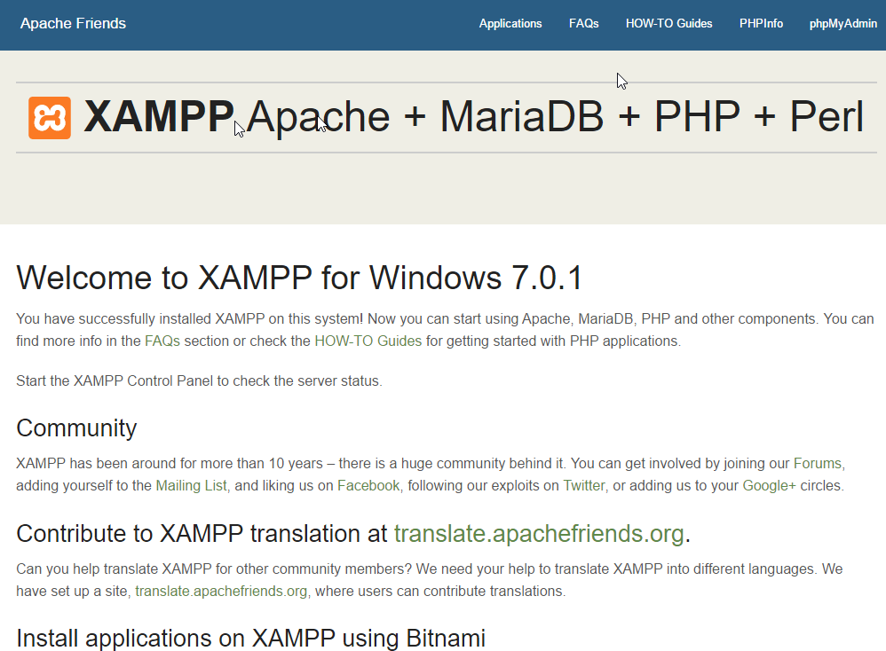Follow the FAQs link in the welcome paragraph
The height and width of the screenshot is (651, 886).
coord(162,341)
